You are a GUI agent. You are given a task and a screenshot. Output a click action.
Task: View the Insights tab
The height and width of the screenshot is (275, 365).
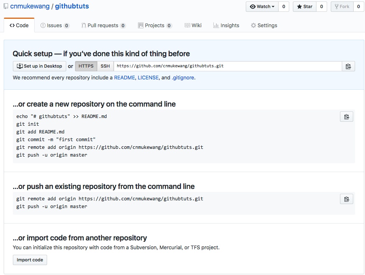226,25
